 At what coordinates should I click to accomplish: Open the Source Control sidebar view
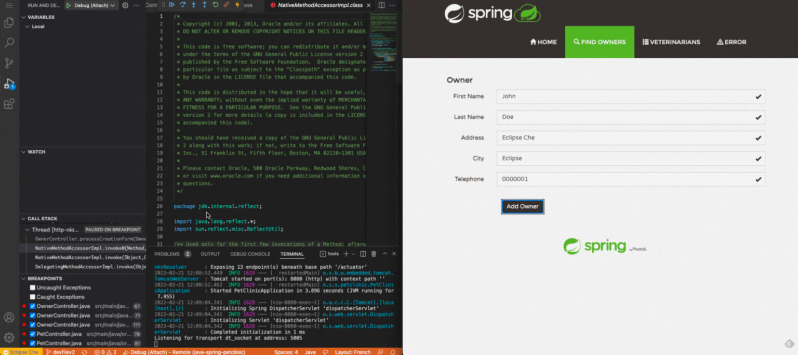[9, 63]
